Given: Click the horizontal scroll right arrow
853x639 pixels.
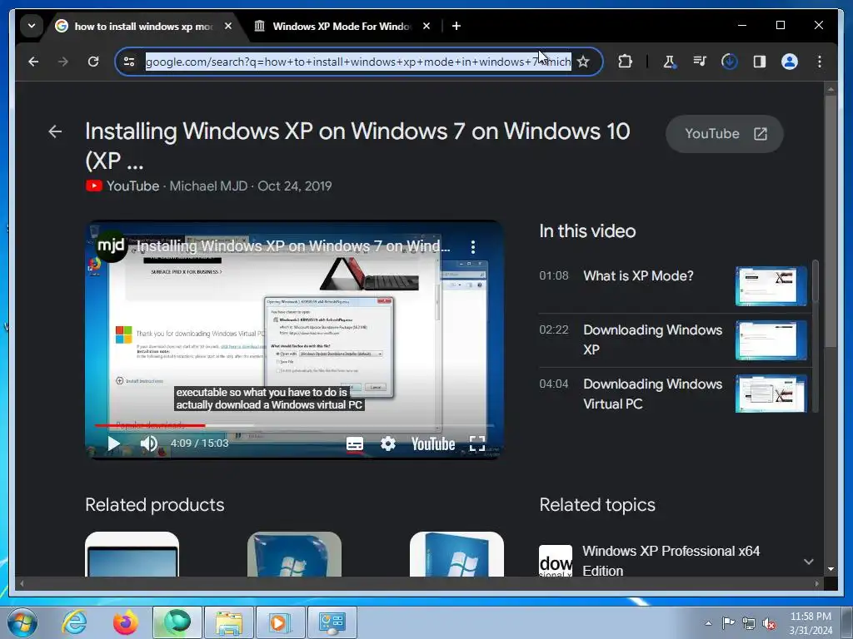Looking at the screenshot, I should tap(816, 583).
